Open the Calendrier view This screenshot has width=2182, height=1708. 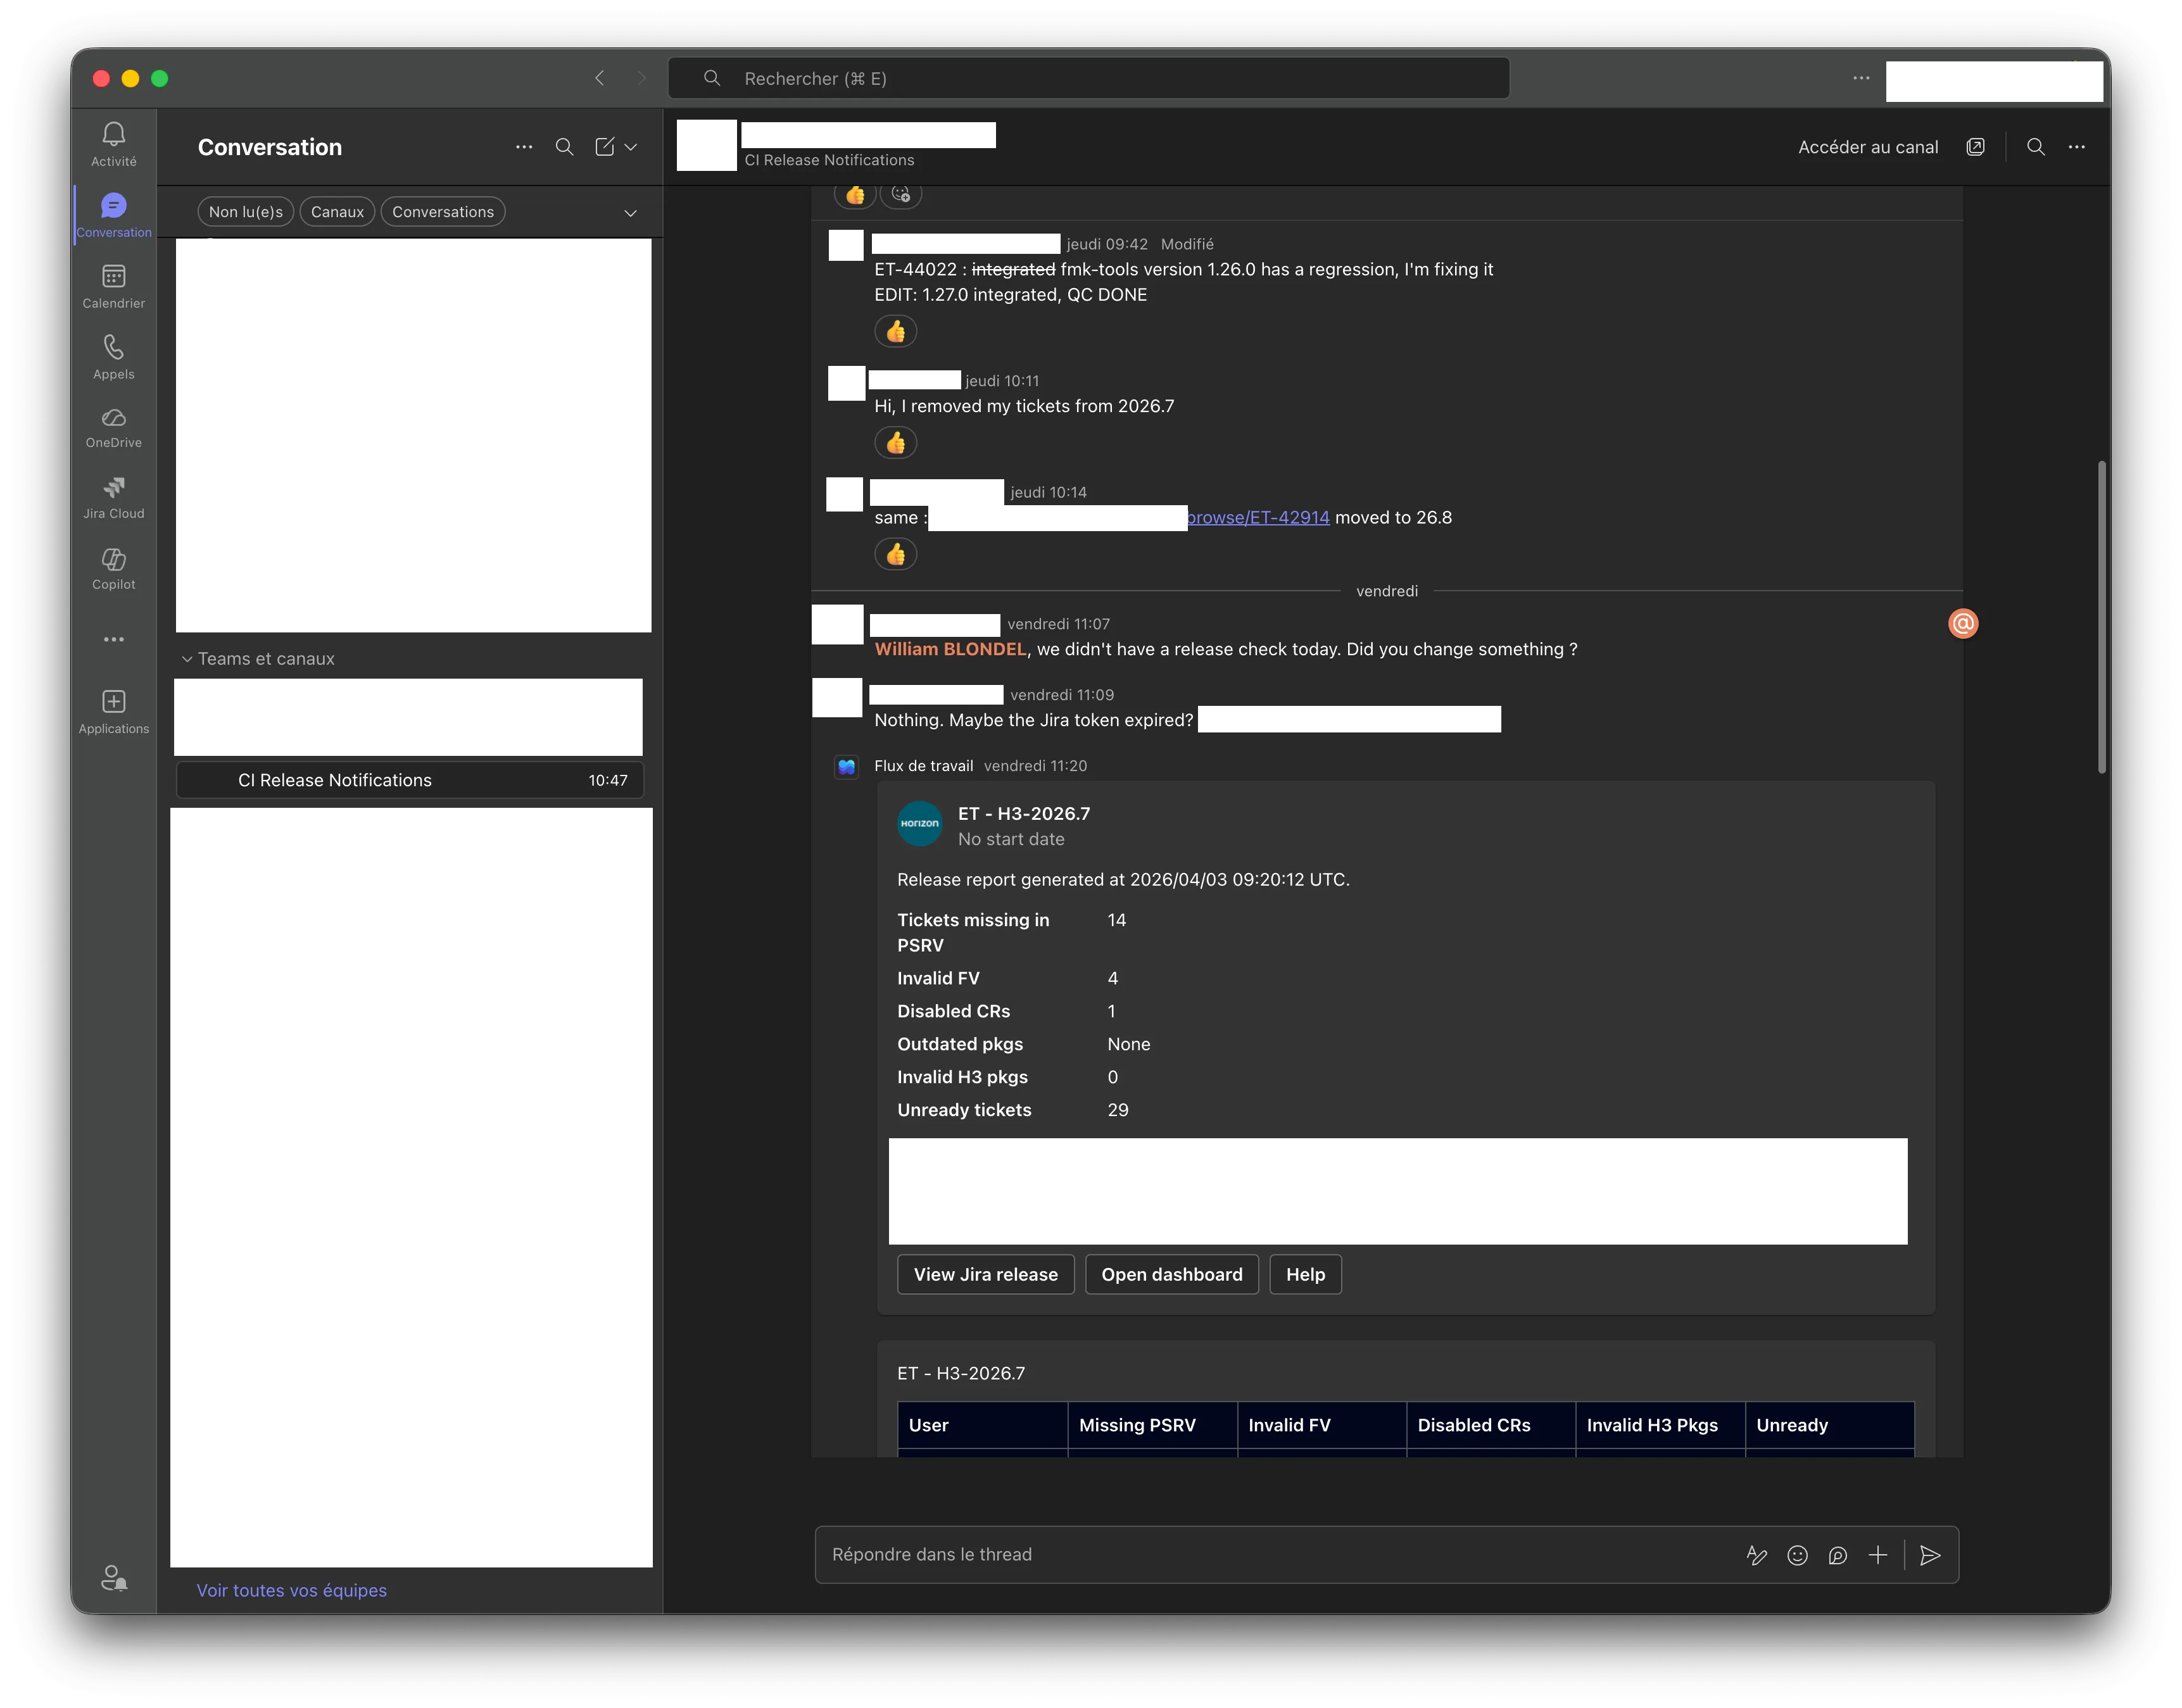click(113, 287)
